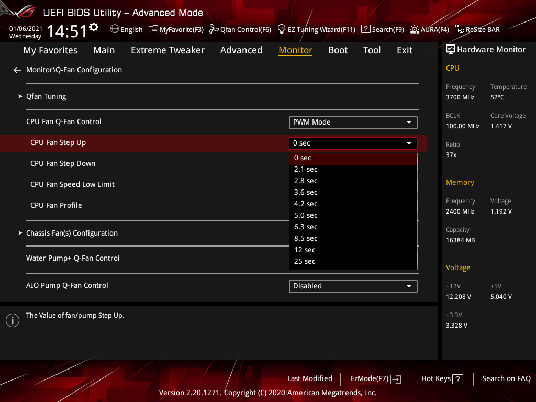Click the Hot Keys question mark icon
The width and height of the screenshot is (536, 402).
(x=457, y=379)
